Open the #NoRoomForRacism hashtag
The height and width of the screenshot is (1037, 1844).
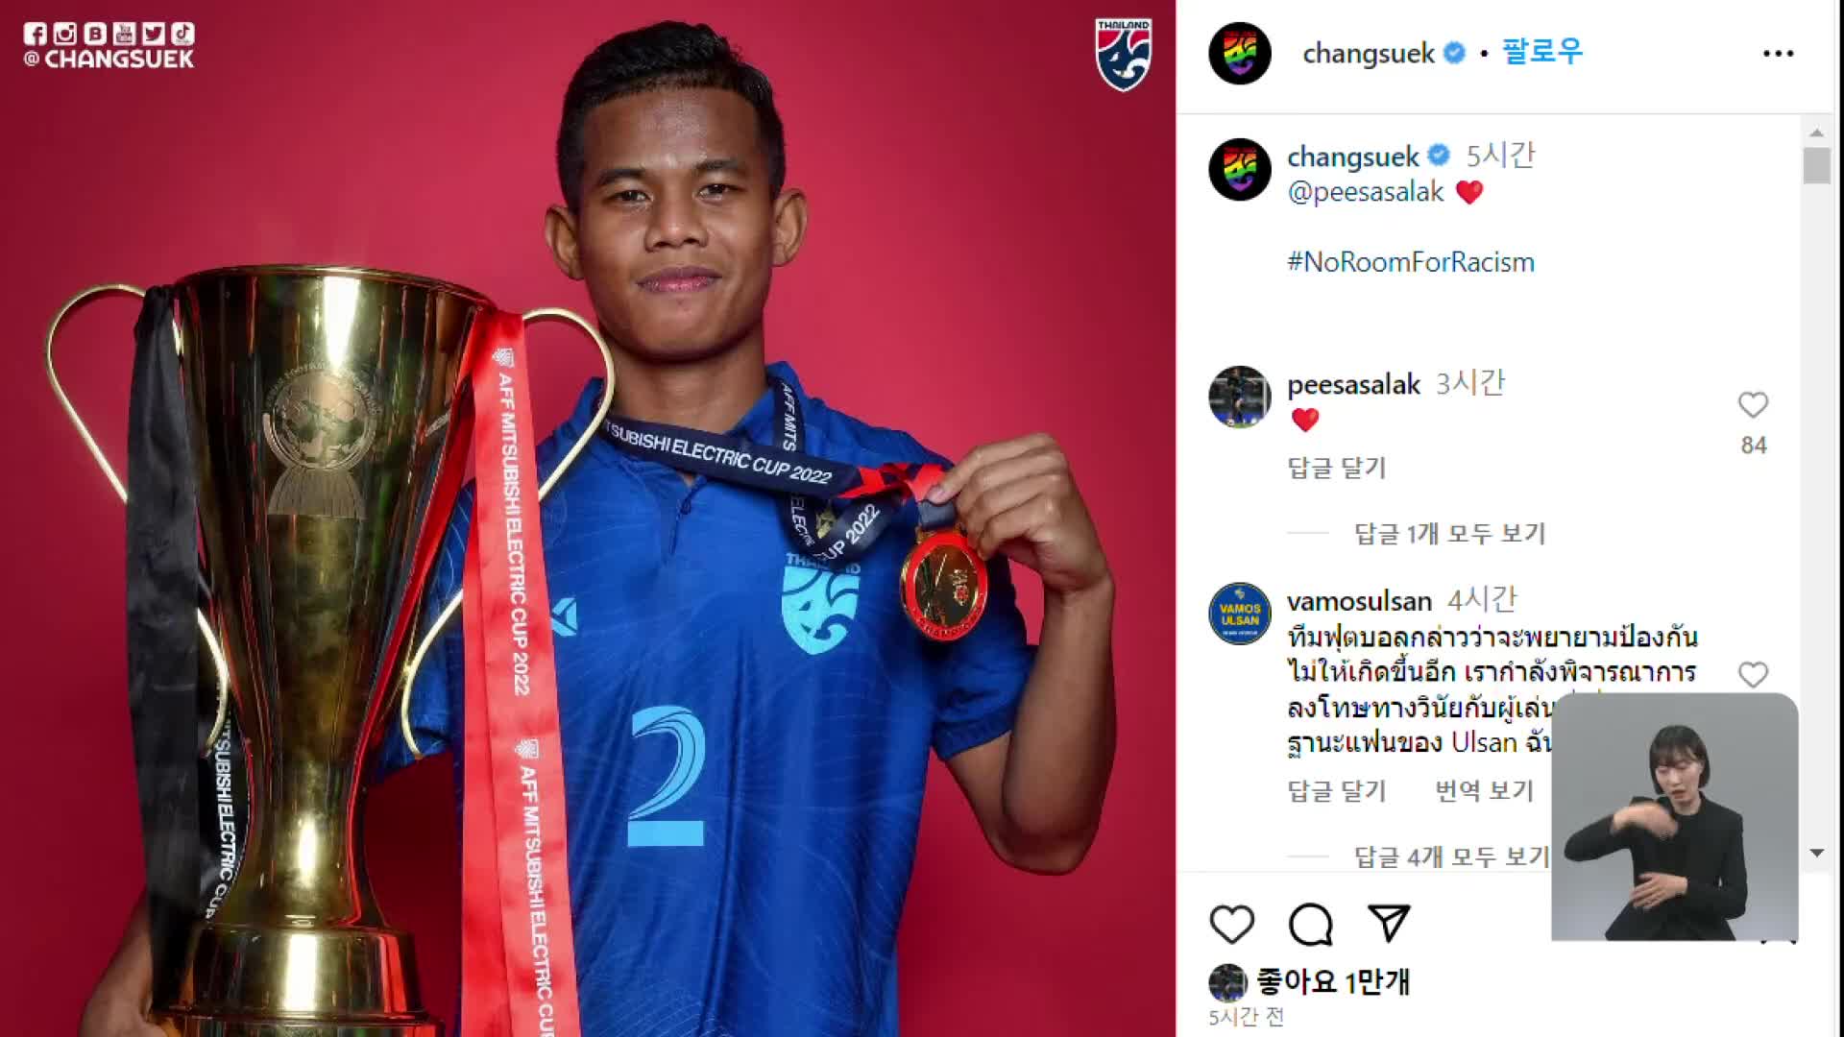coord(1410,262)
